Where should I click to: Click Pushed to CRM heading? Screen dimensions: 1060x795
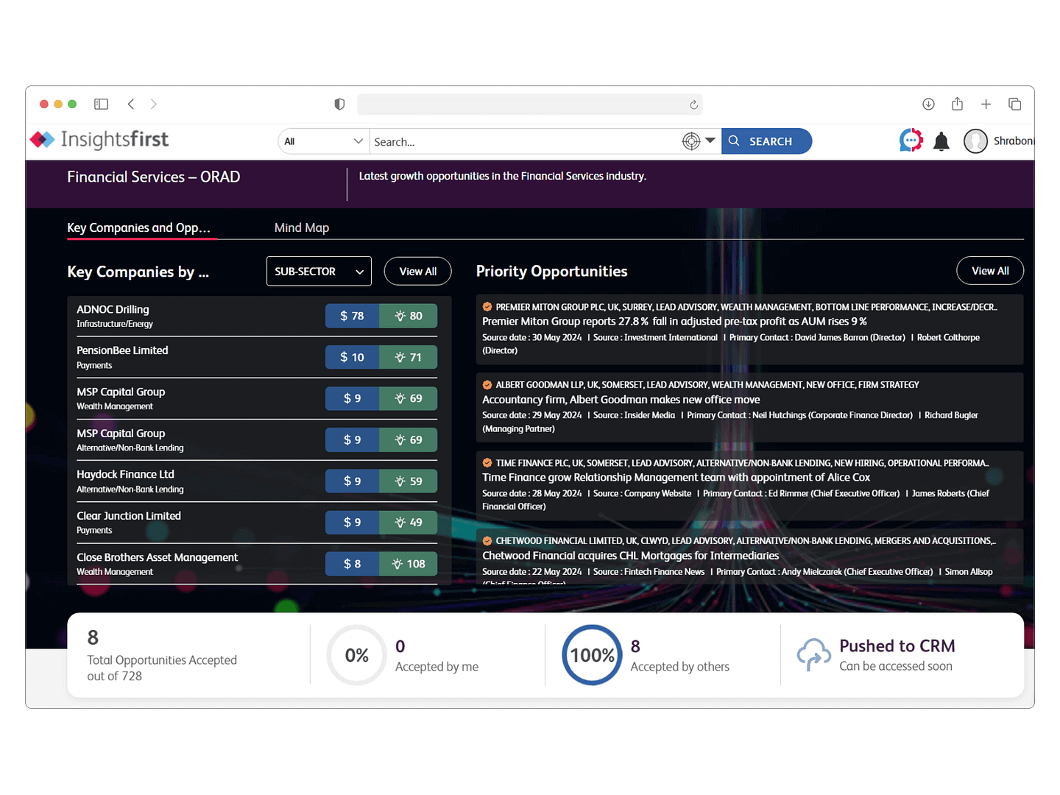[x=897, y=646]
